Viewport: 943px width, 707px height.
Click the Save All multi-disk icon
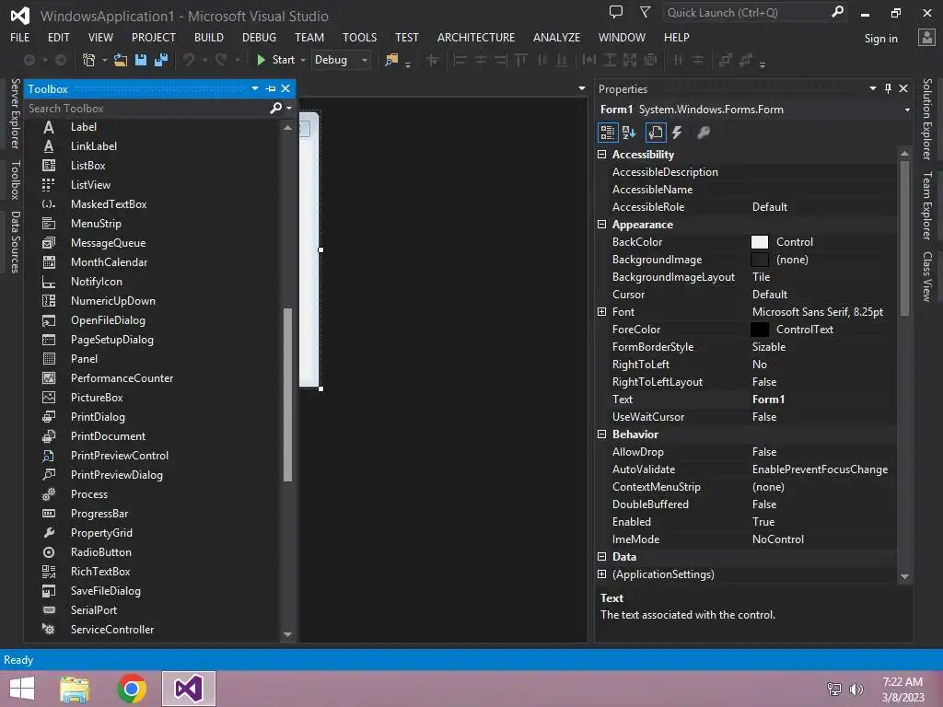(161, 60)
